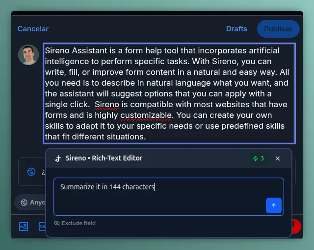The image size is (314, 250).
Task: Click the underlined word 'customizable' in the post
Action: 147,115
